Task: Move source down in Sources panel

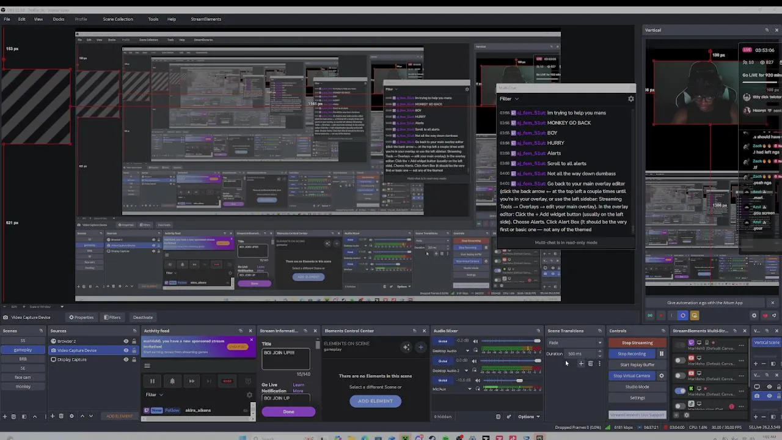Action: tap(91, 416)
